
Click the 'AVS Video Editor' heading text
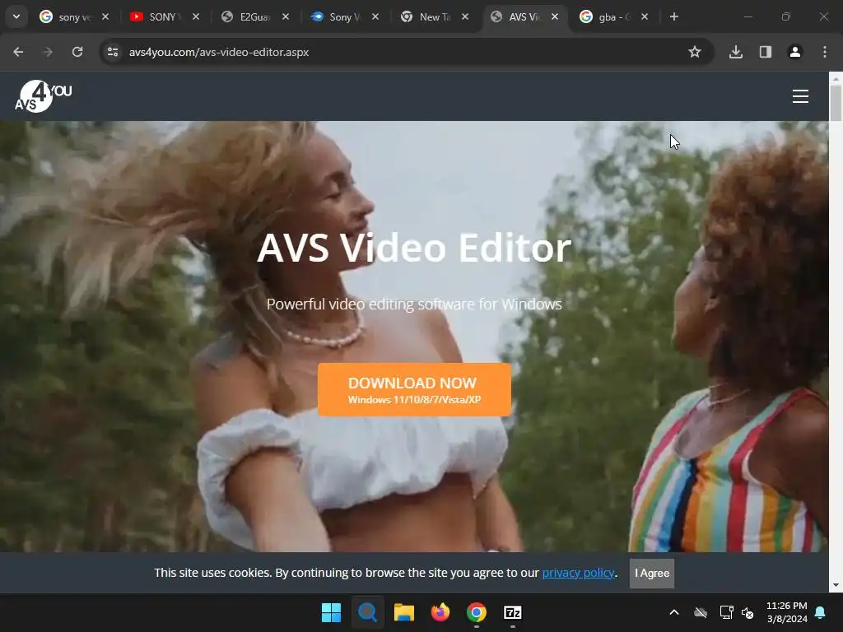pos(414,248)
